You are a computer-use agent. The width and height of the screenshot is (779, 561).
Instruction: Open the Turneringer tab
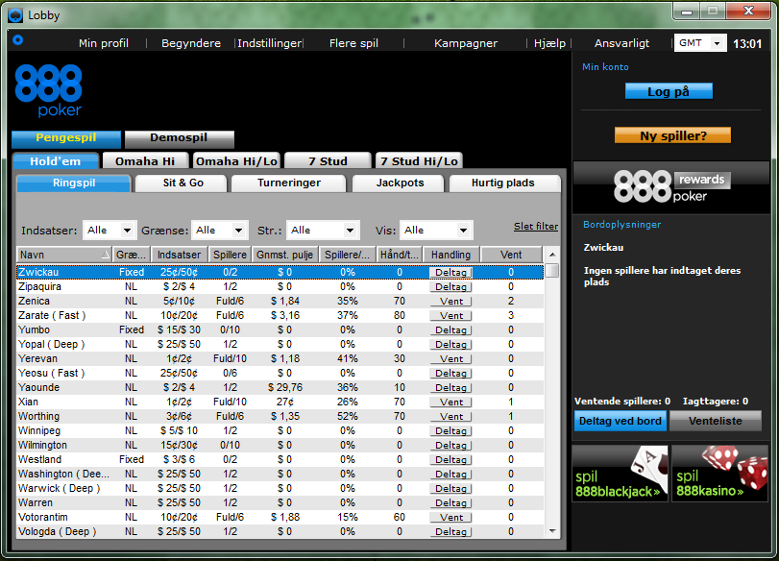pyautogui.click(x=289, y=183)
